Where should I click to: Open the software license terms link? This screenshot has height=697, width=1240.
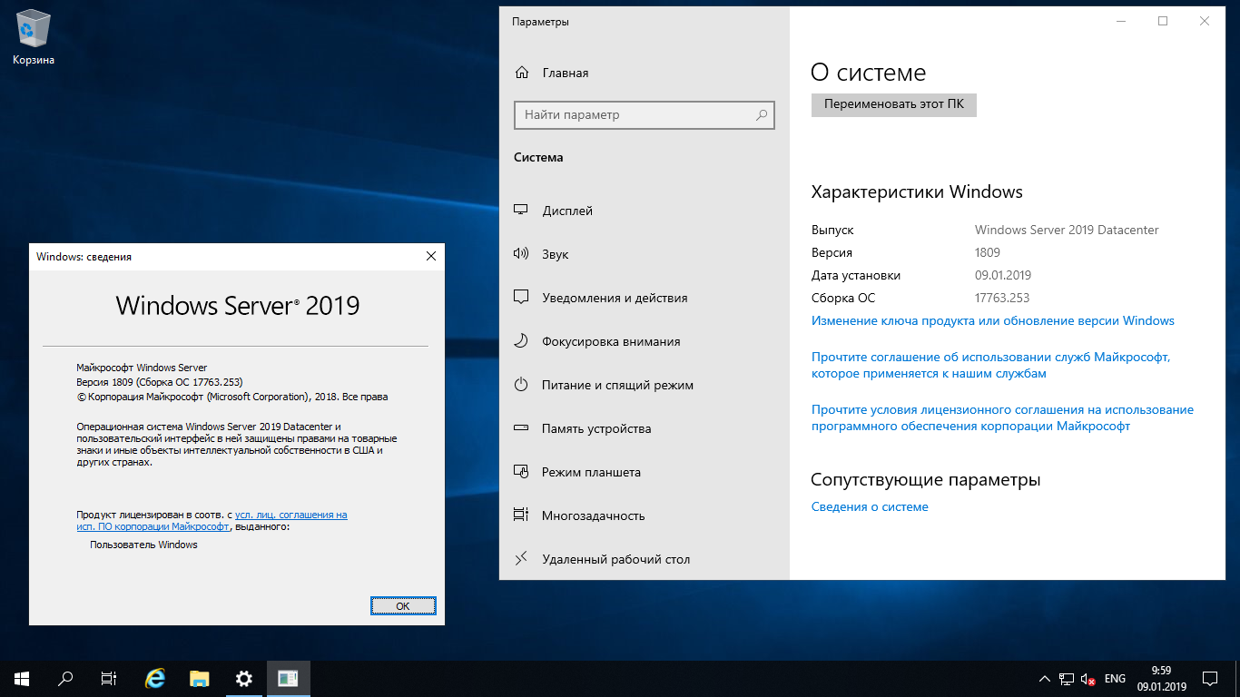click(x=1002, y=418)
